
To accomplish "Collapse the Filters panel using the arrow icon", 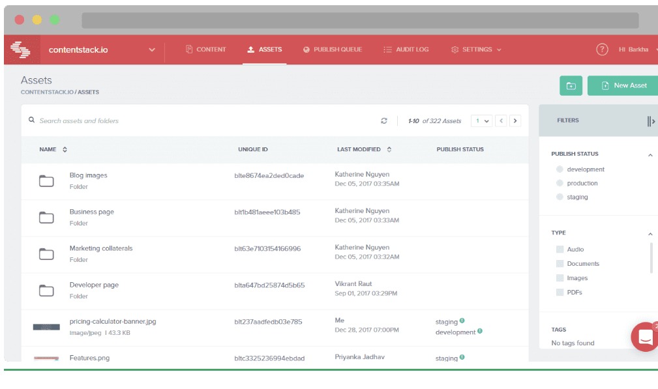I will pyautogui.click(x=650, y=121).
